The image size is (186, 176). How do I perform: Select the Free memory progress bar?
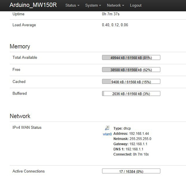(x=131, y=70)
